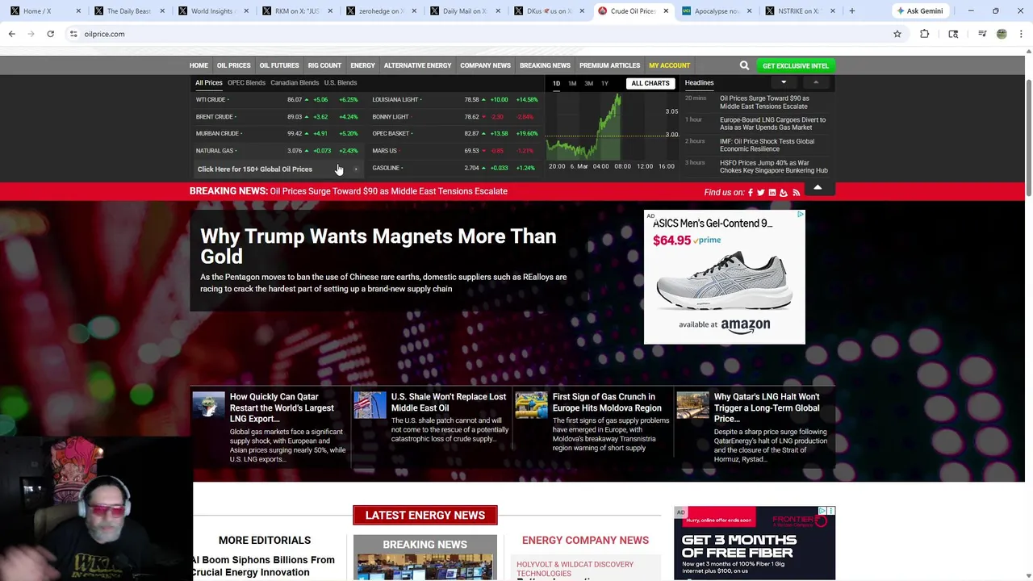Open the Facebook social icon

click(x=751, y=192)
